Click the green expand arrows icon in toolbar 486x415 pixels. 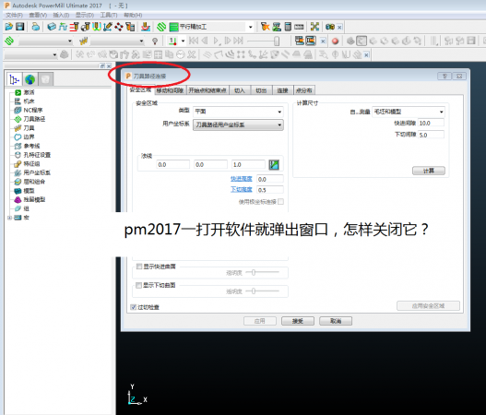[314, 27]
